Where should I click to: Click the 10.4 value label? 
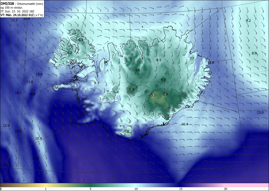185,124
